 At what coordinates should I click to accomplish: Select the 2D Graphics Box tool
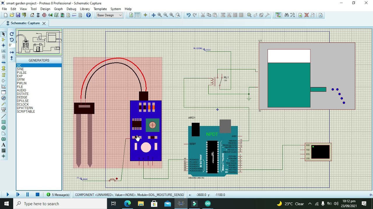(x=3, y=122)
